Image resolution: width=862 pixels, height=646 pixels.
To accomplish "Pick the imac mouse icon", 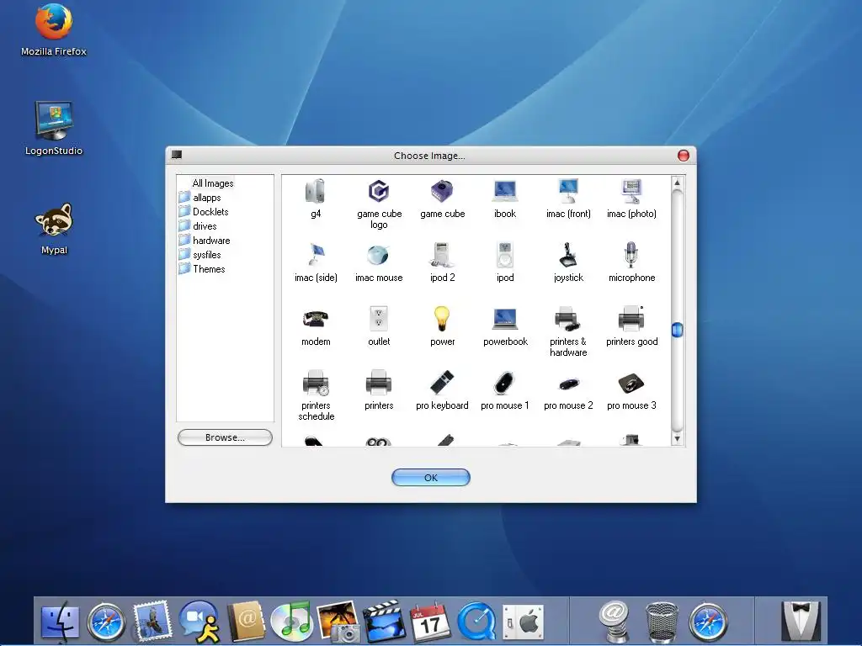I will click(x=379, y=256).
